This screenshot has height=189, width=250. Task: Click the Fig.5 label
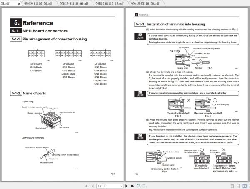[x=236, y=162]
